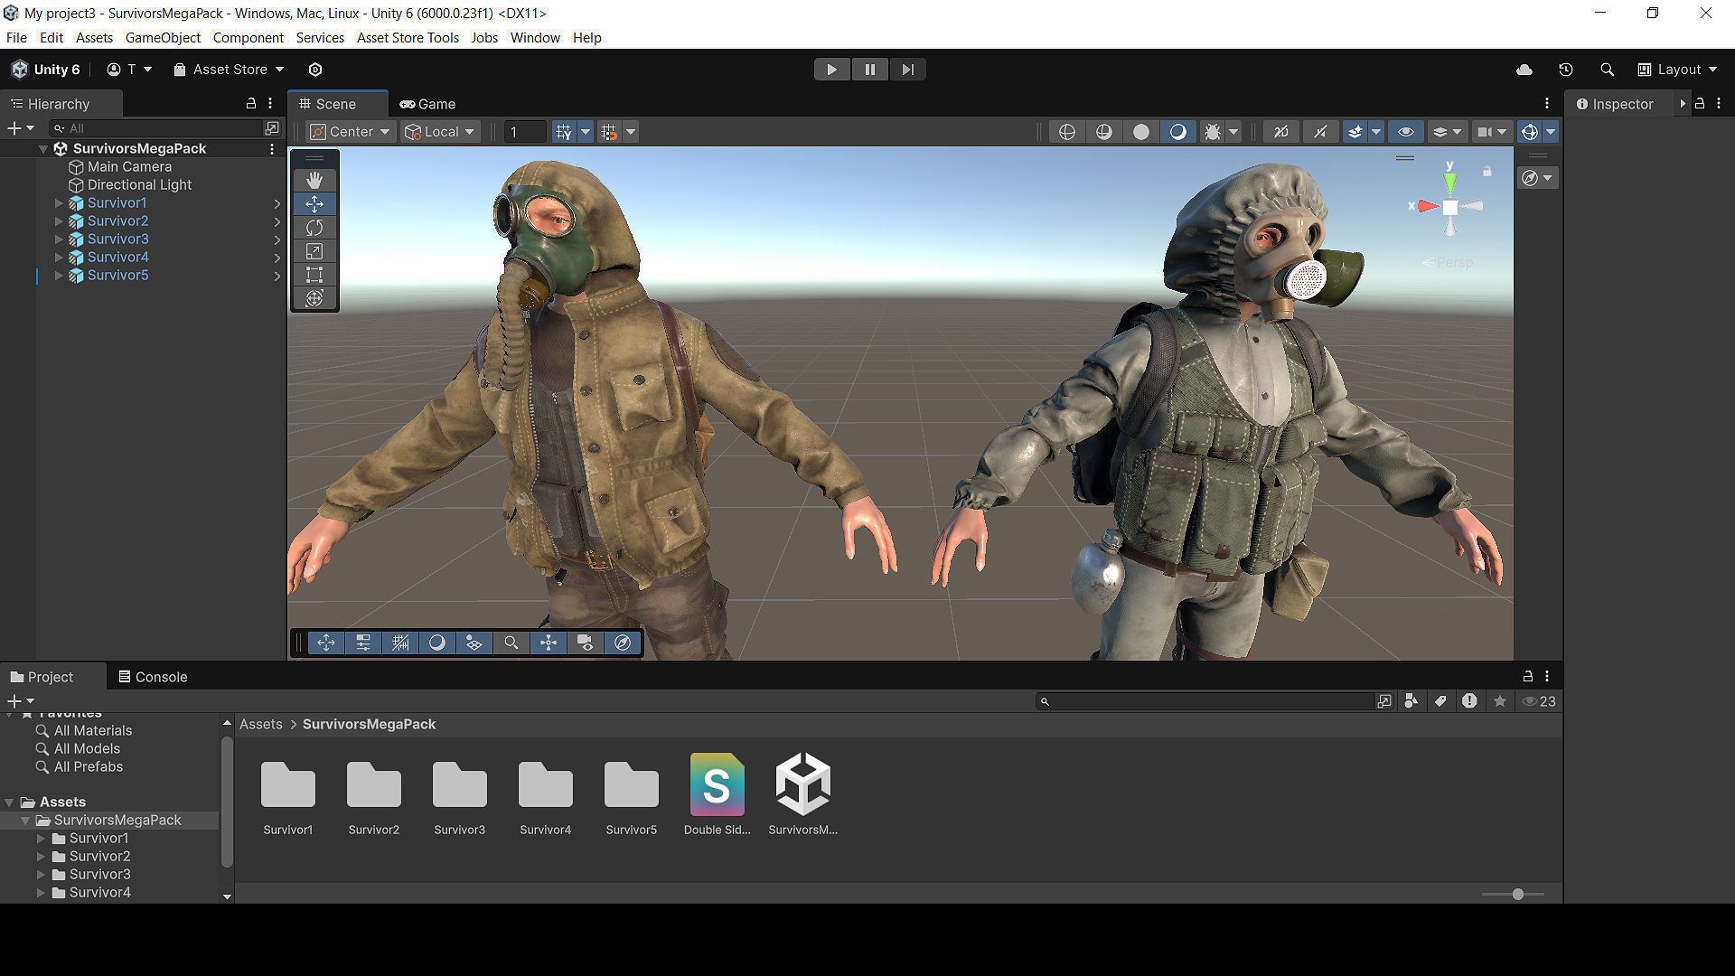Screen dimensions: 1735x976
Task: Toggle scene visibility eye icon
Action: (x=1406, y=132)
